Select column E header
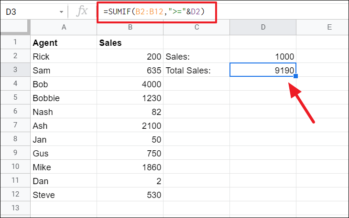Screen dimensions: 349x218 (x=329, y=28)
